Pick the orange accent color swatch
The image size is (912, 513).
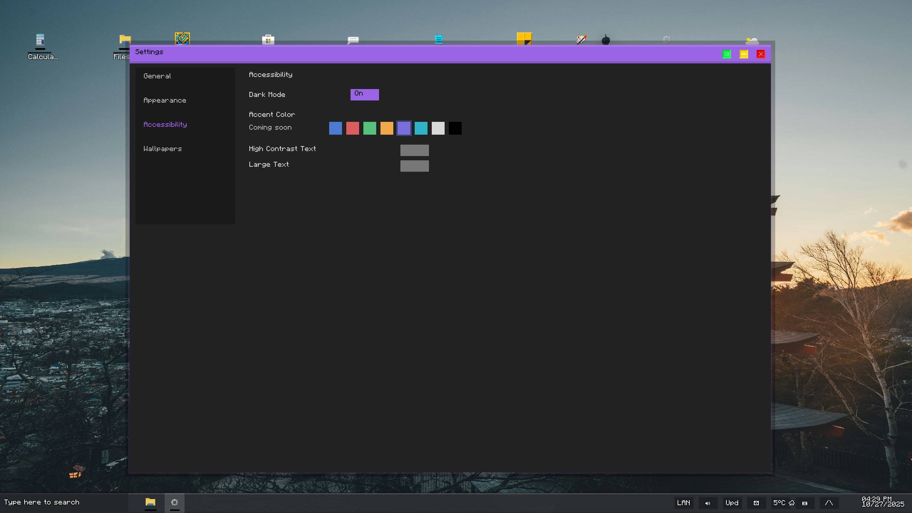(x=387, y=128)
